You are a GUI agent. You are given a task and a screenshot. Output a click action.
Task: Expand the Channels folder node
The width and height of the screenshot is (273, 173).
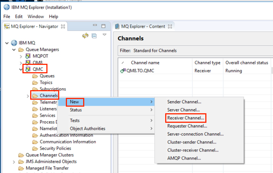(x=28, y=96)
